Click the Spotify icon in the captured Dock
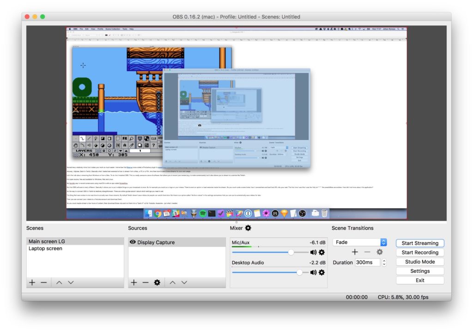 click(203, 213)
